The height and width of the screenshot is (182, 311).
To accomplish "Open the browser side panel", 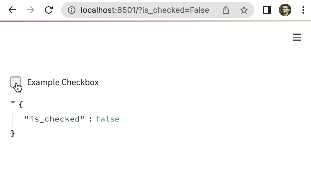I will coord(267,10).
